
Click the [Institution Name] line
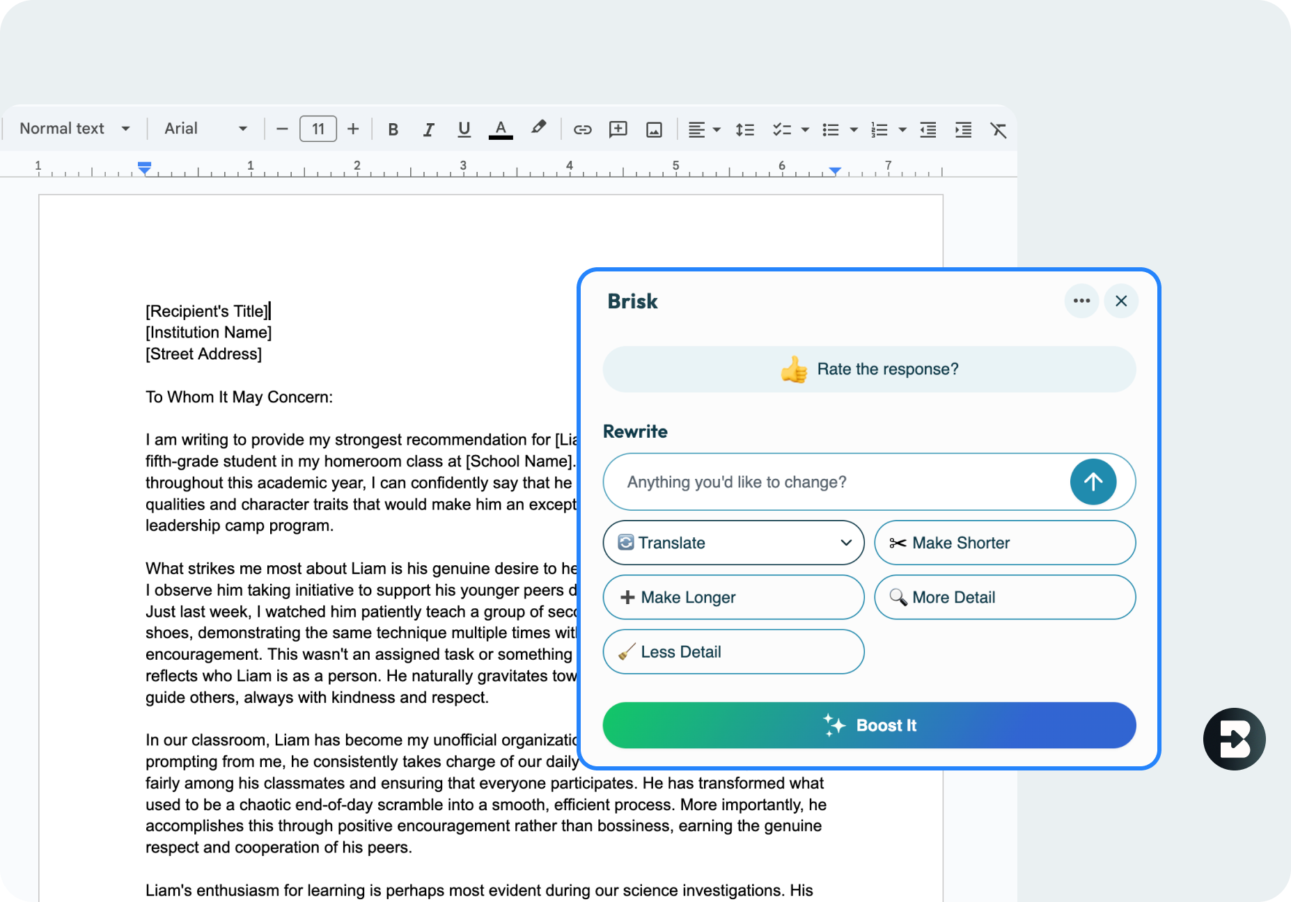[208, 333]
